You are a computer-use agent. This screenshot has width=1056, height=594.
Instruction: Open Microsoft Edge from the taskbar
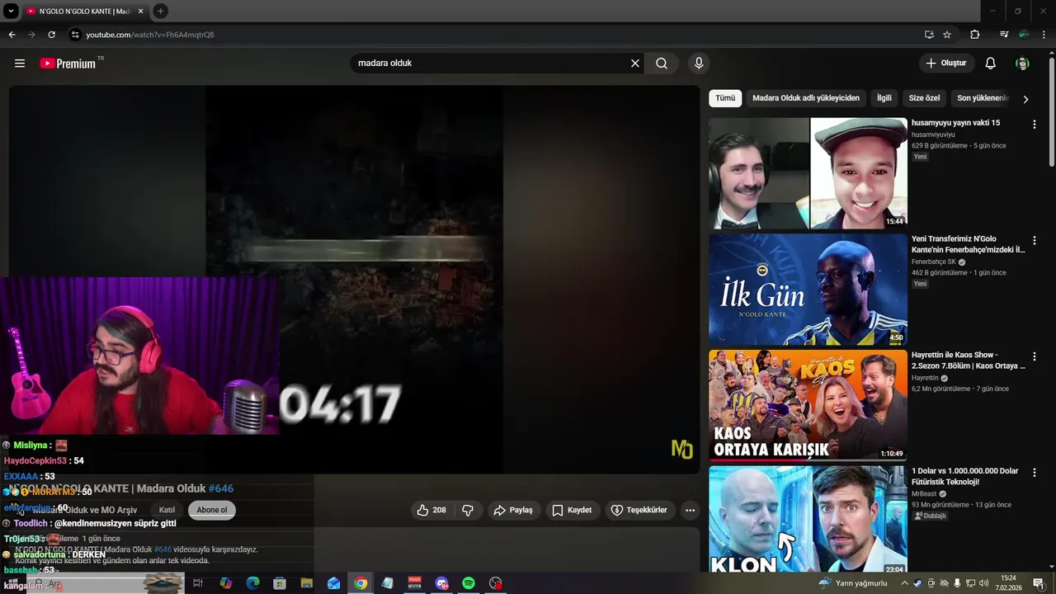[x=252, y=583]
